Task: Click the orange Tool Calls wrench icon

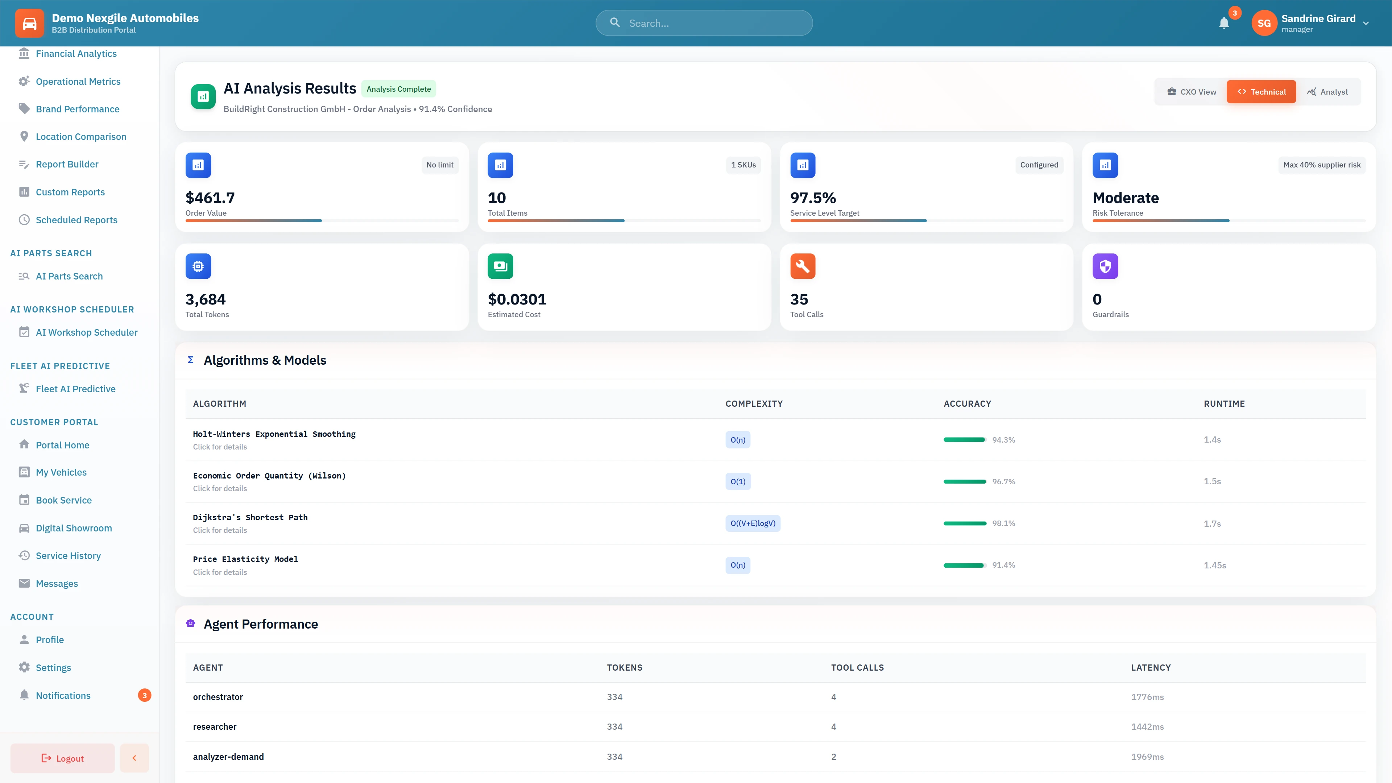Action: (x=803, y=266)
